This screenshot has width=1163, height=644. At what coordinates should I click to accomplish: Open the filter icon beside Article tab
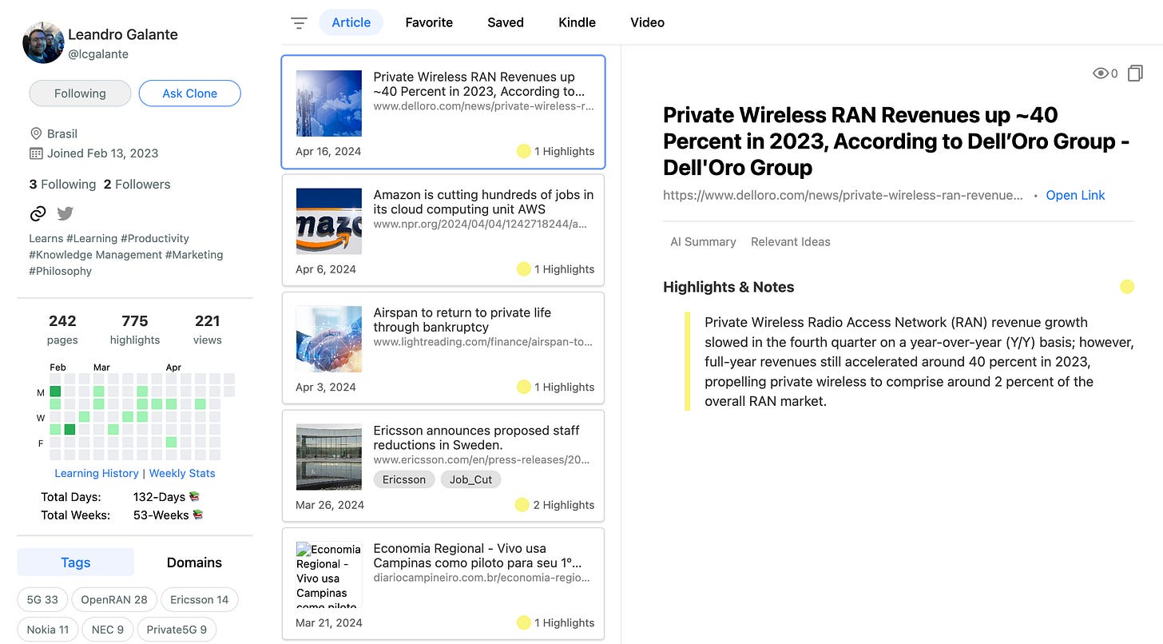point(299,23)
